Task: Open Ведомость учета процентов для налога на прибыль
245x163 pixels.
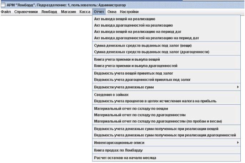Action: click(x=166, y=101)
